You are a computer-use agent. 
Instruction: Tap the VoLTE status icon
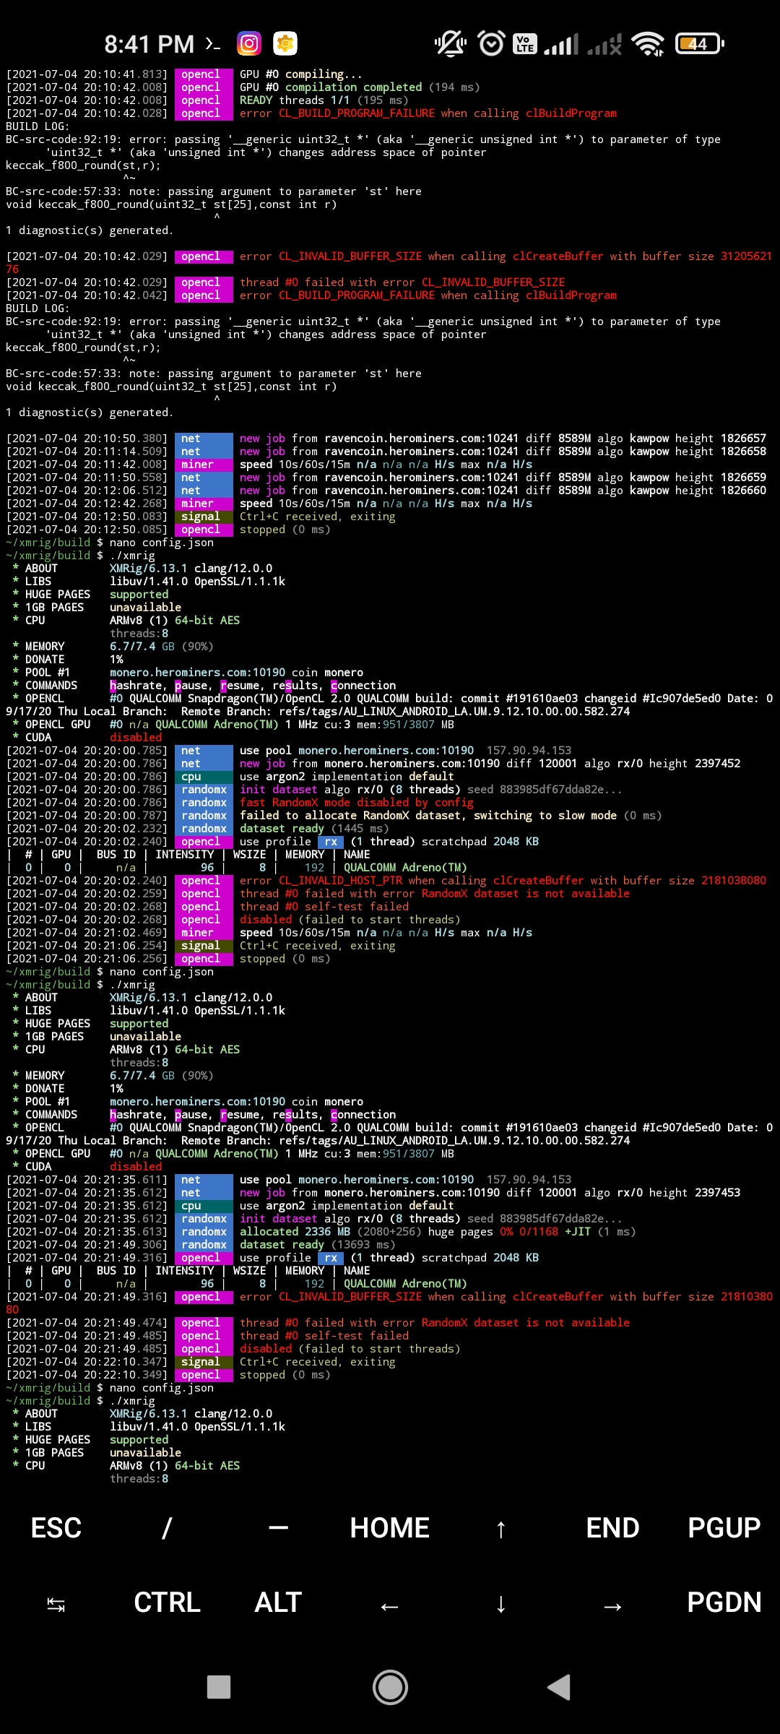pos(524,44)
